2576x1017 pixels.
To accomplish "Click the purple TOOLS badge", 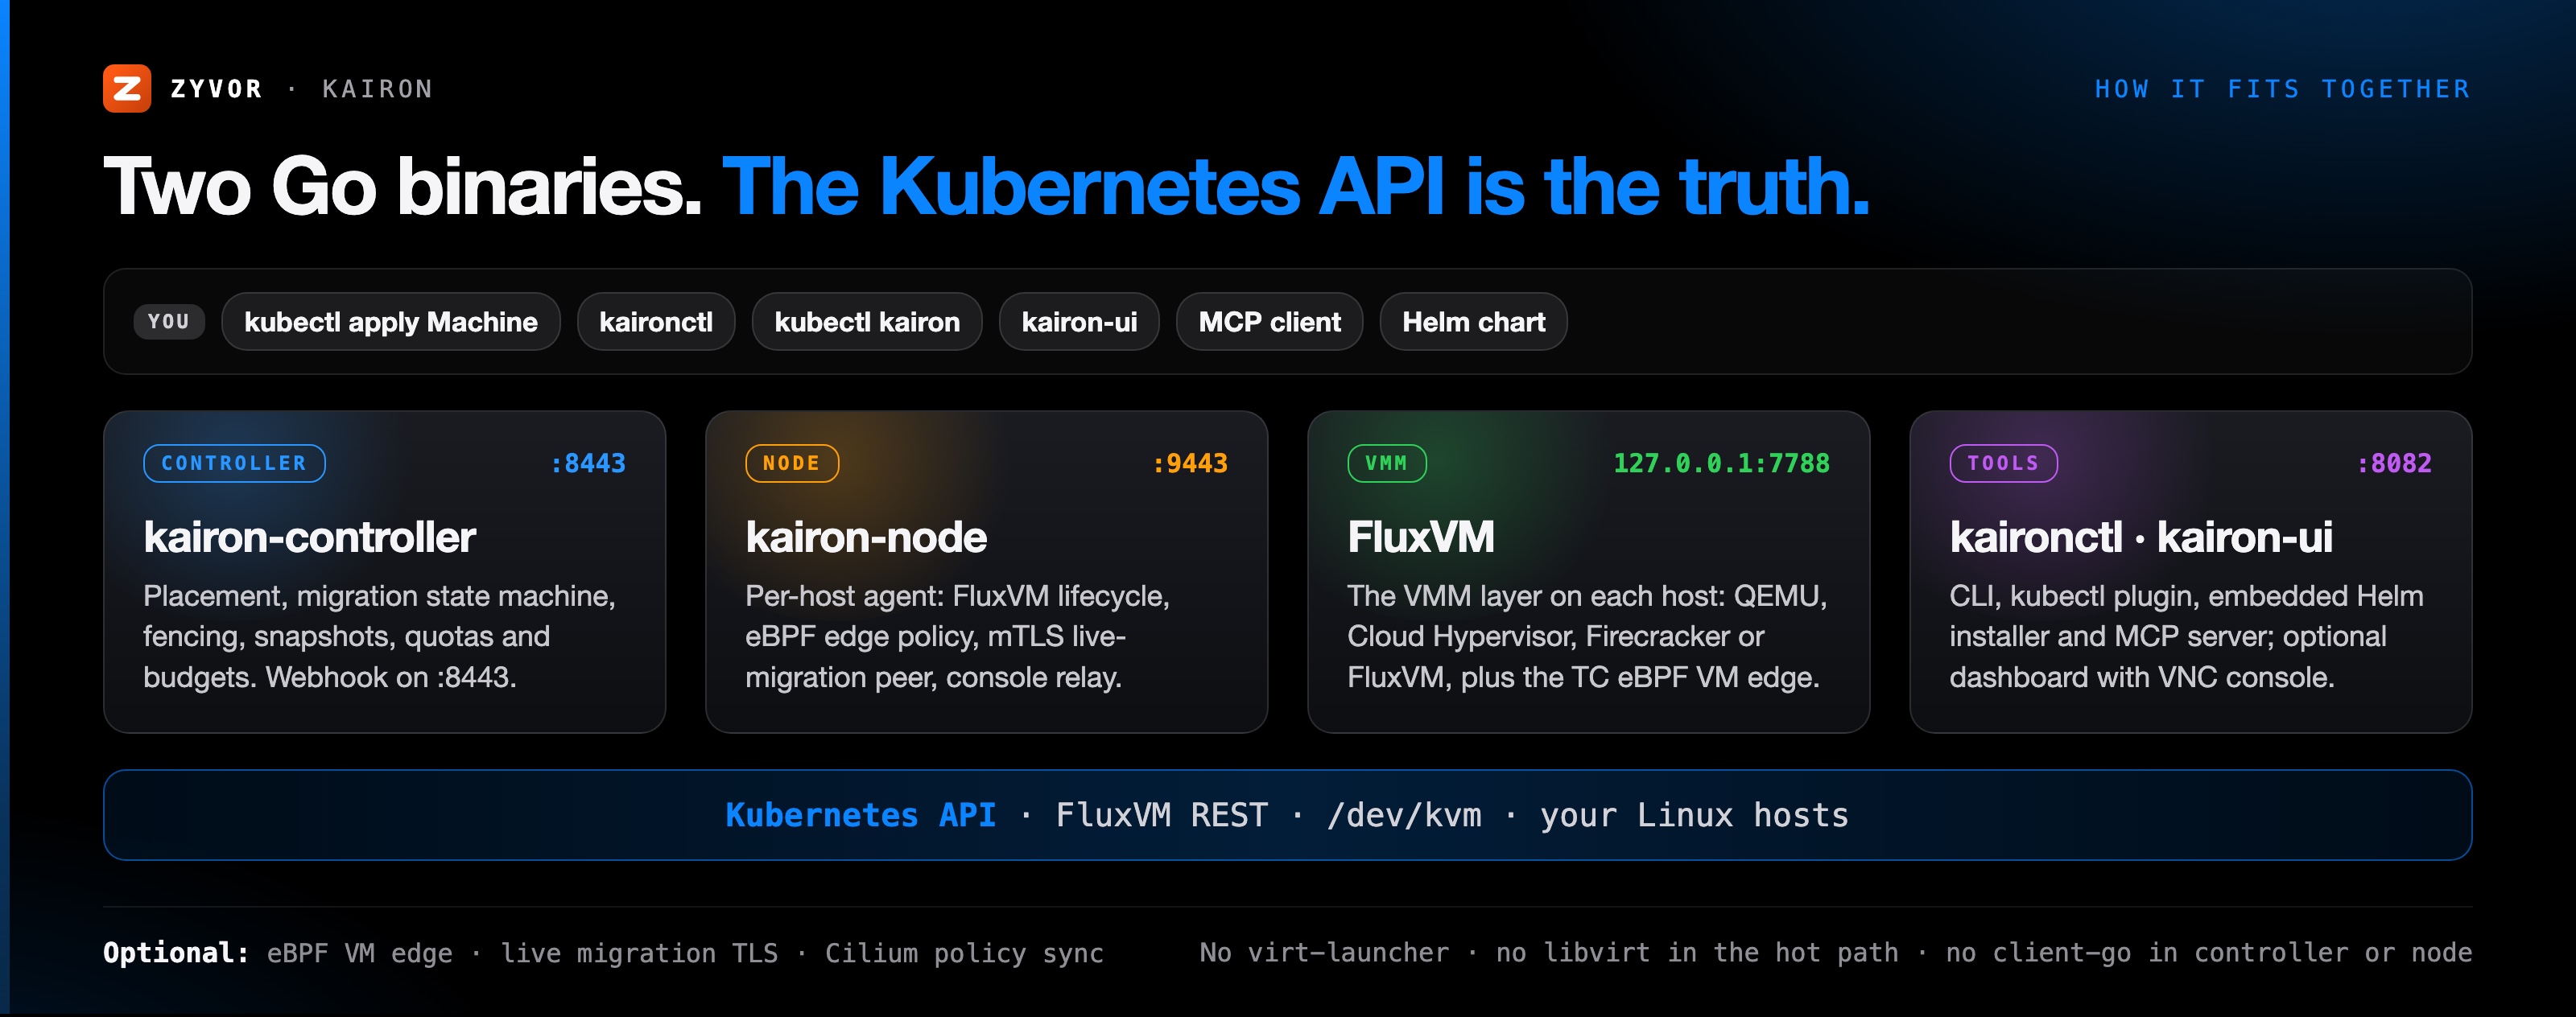I will coord(2003,463).
